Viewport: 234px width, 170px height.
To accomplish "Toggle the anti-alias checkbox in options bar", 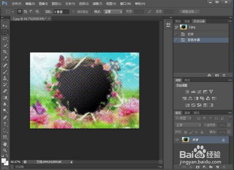I will pyautogui.click(x=73, y=12).
